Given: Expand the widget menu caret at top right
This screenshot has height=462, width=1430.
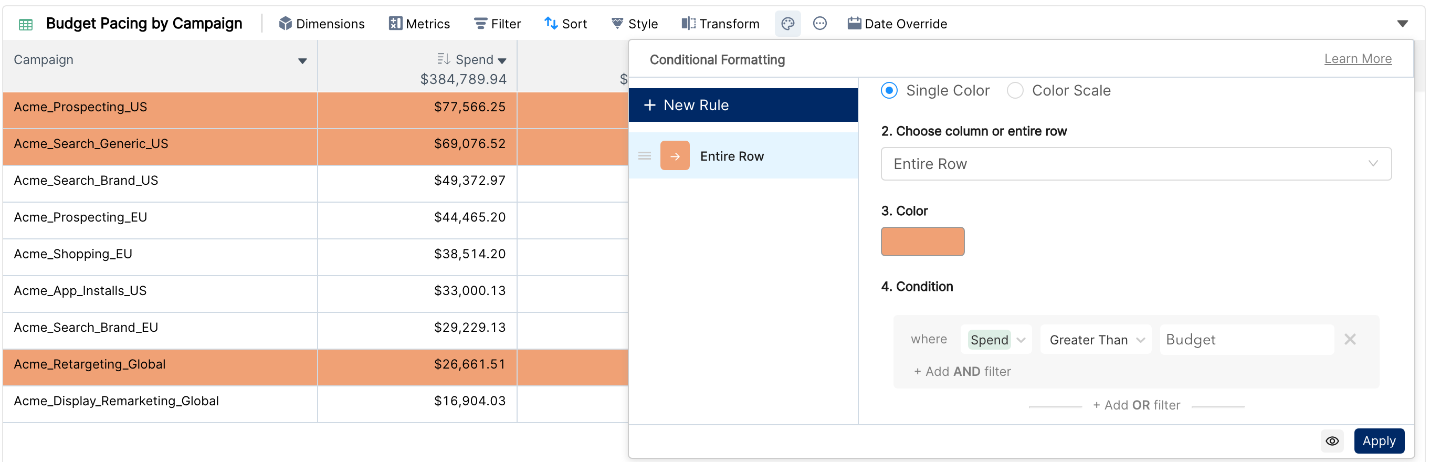Looking at the screenshot, I should (x=1402, y=24).
